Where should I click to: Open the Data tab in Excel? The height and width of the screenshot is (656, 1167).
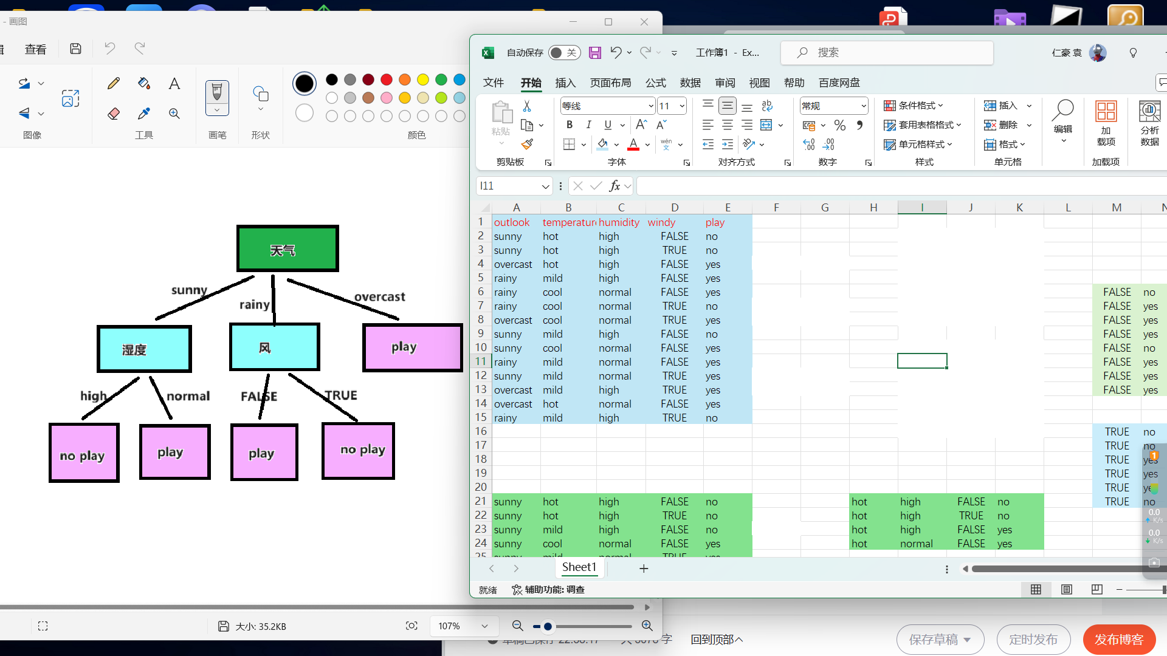click(x=690, y=83)
